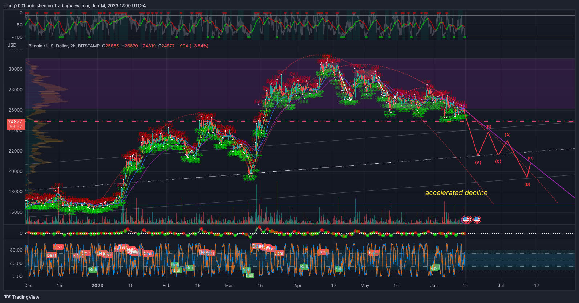
Task: Open the standalone US flag economic event marker
Action: (x=477, y=219)
